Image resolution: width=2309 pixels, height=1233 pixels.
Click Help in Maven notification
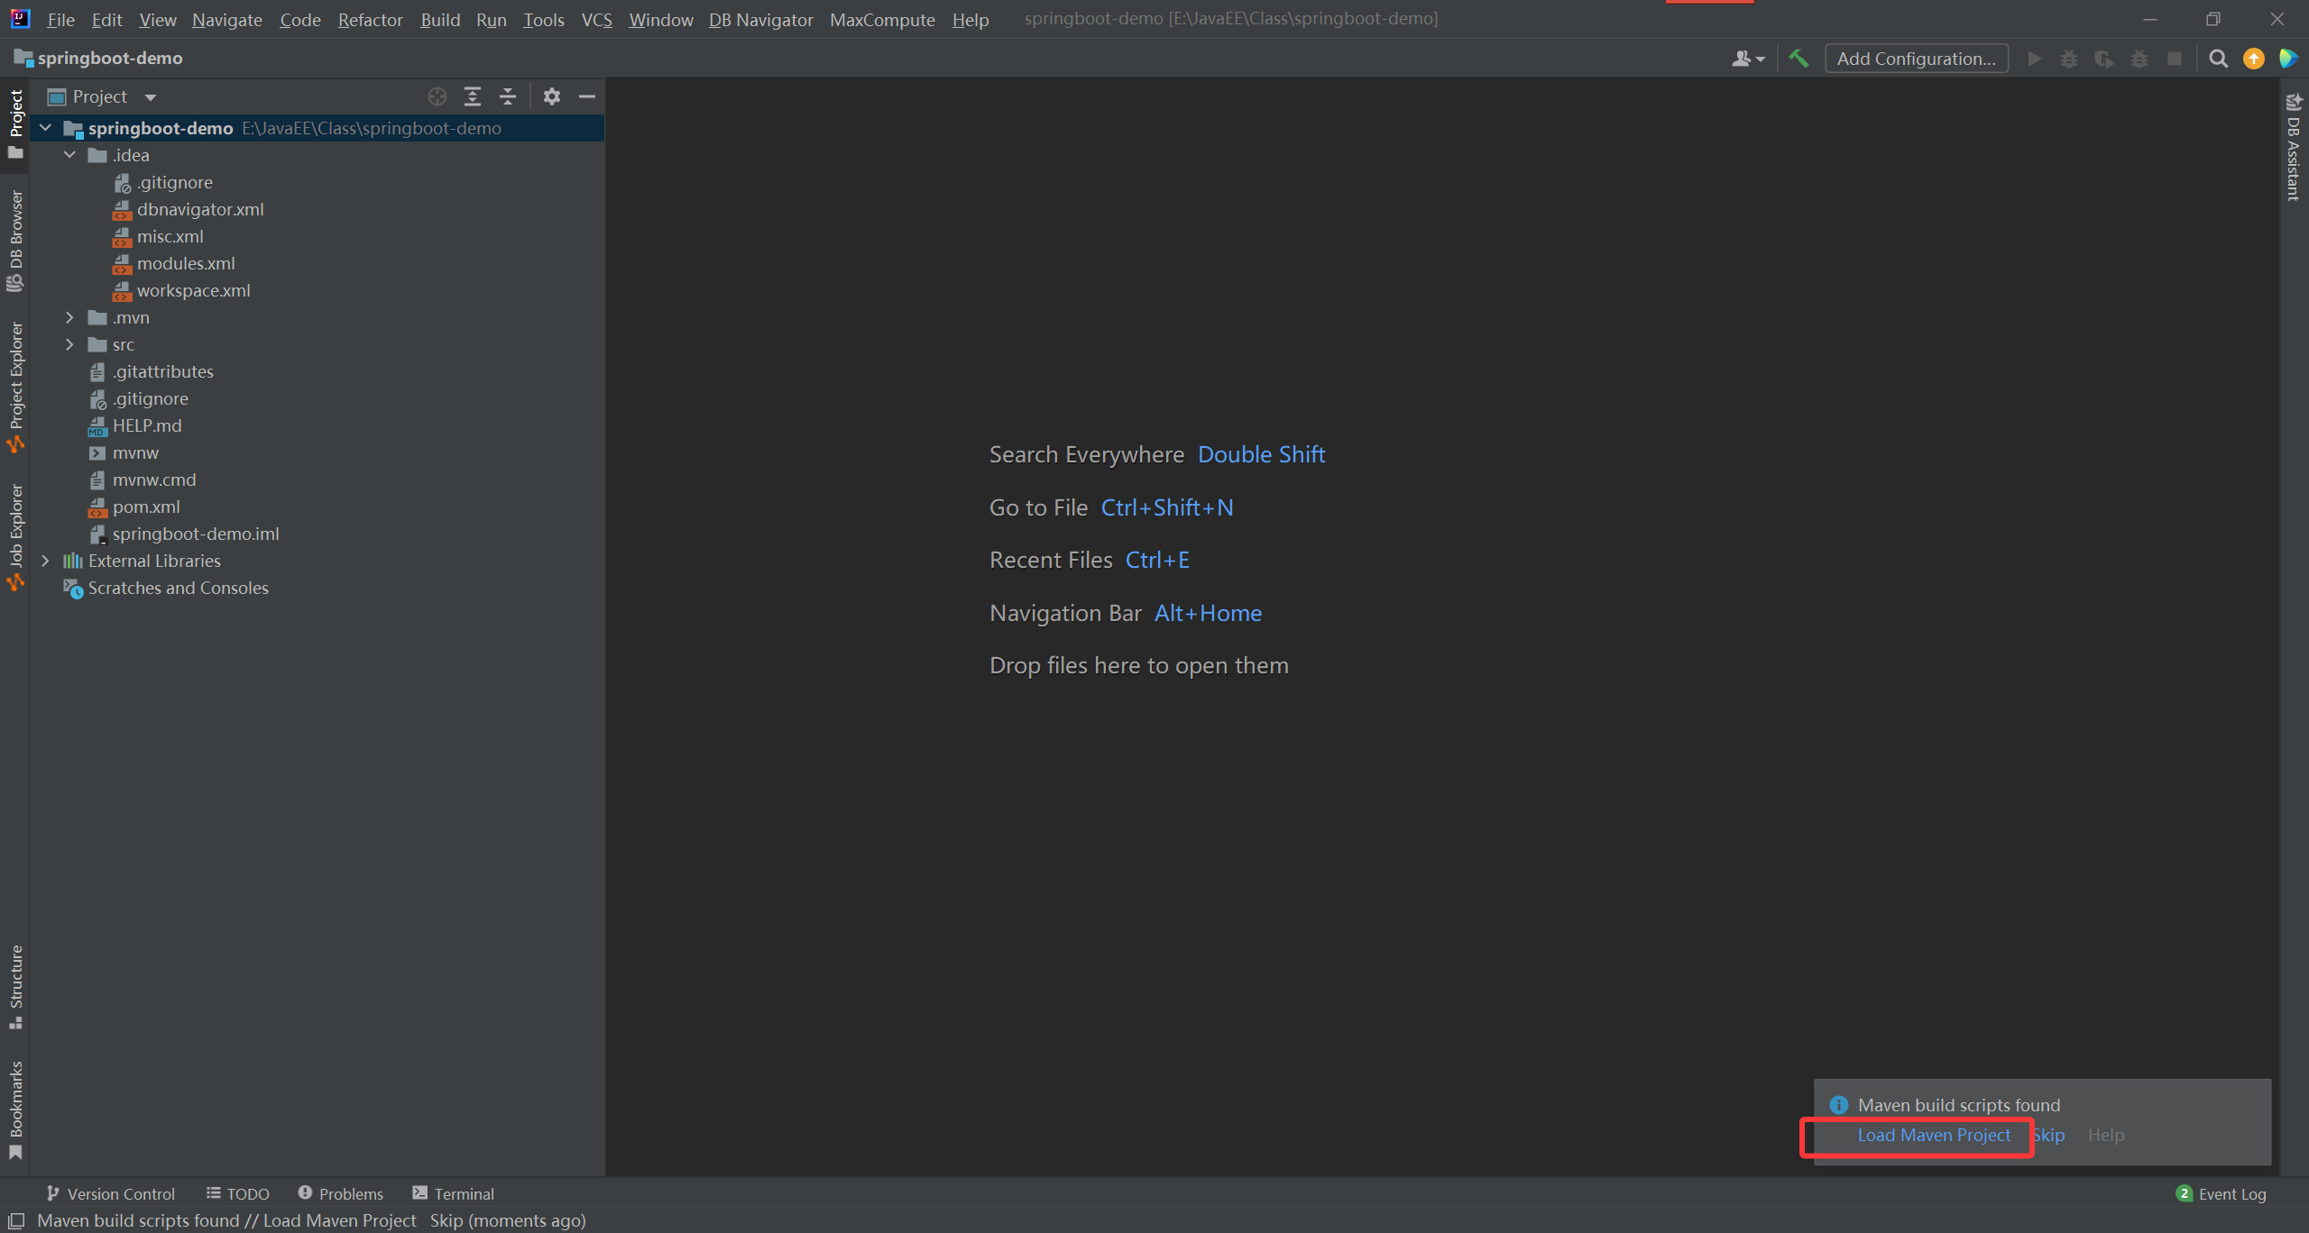[2106, 1135]
